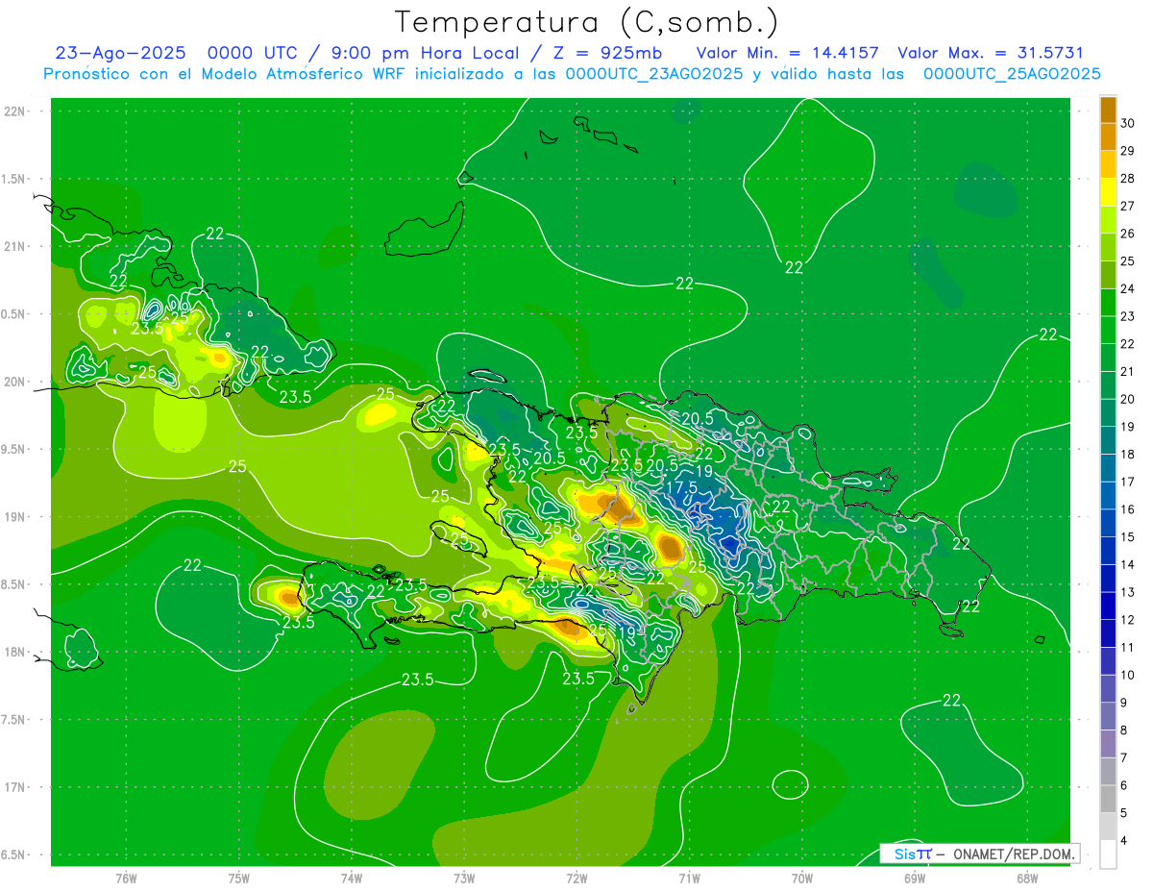Click the "69W" longitude axis label

pos(915,879)
